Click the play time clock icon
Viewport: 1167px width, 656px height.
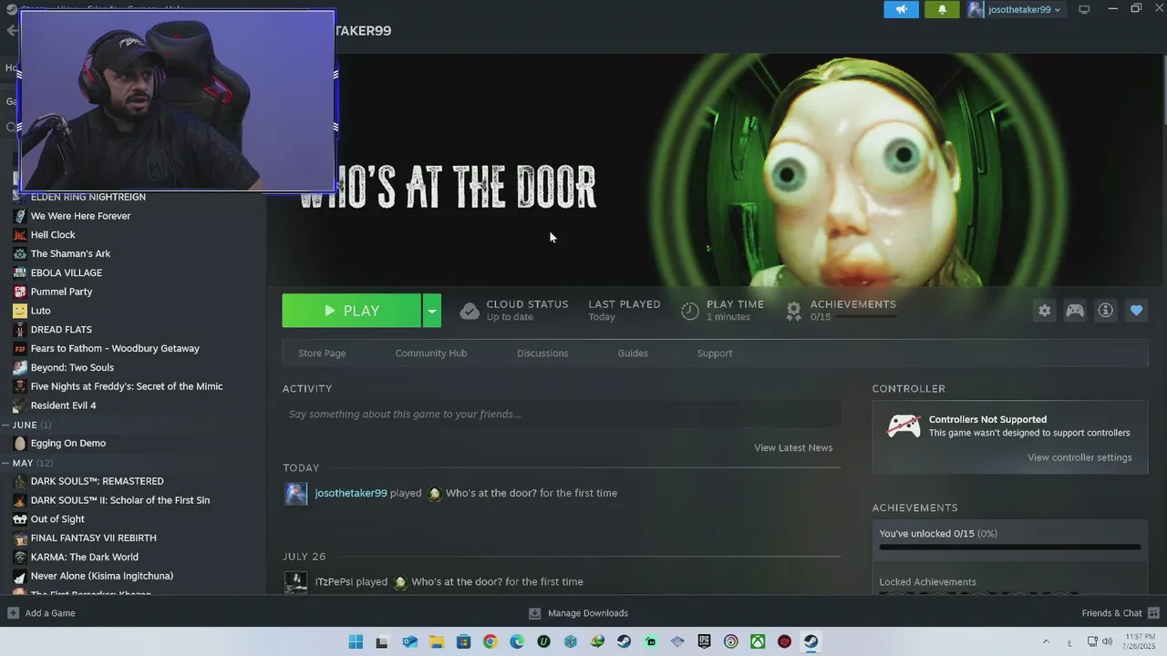[x=690, y=311]
